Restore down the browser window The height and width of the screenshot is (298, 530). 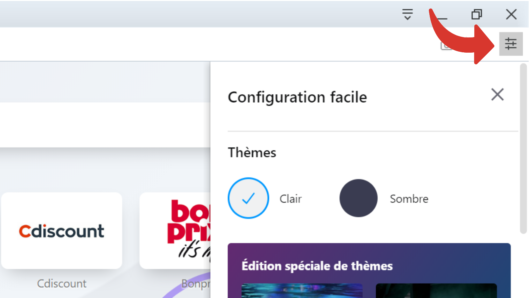(477, 14)
